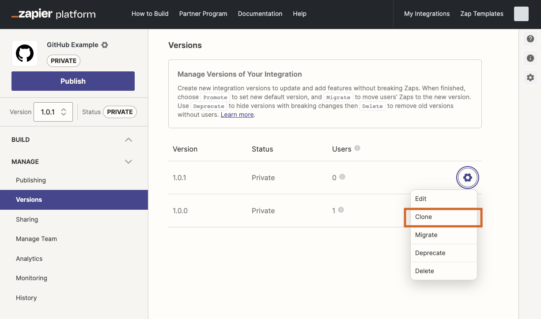Click the Zapier platform logo
The width and height of the screenshot is (541, 319).
click(x=53, y=14)
